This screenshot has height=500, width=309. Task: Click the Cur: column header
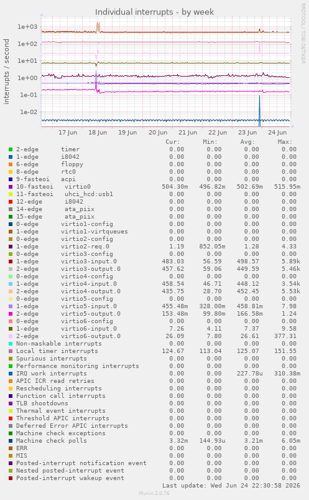(173, 142)
